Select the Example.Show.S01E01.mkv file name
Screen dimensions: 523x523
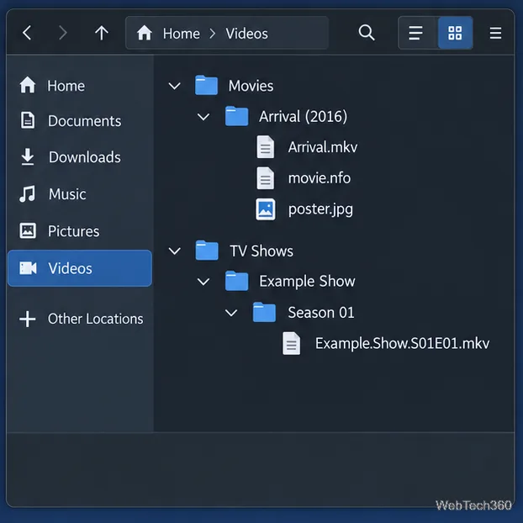(x=402, y=344)
